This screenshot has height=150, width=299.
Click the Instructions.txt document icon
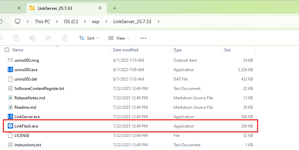point(10,145)
